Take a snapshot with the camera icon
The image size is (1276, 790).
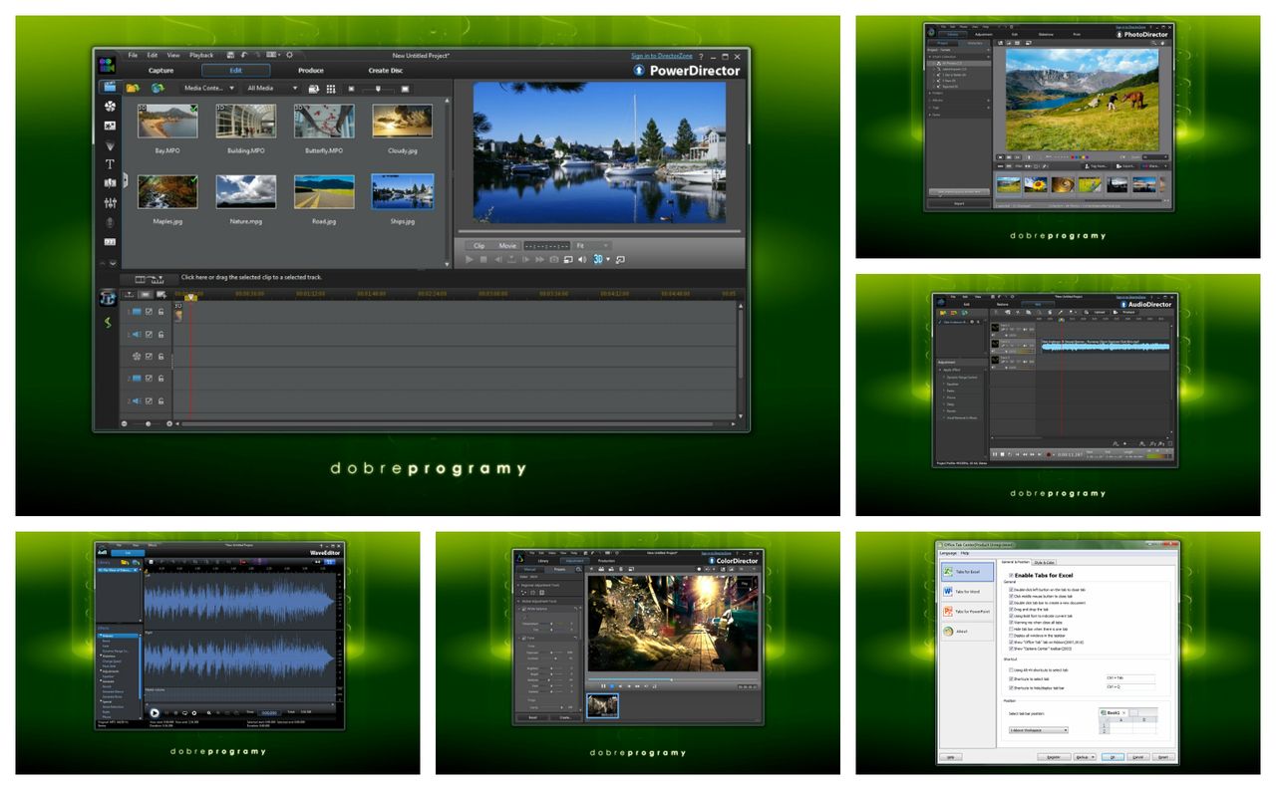554,259
